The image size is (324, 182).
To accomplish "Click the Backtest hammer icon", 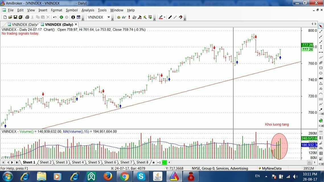I will [x=140, y=17].
